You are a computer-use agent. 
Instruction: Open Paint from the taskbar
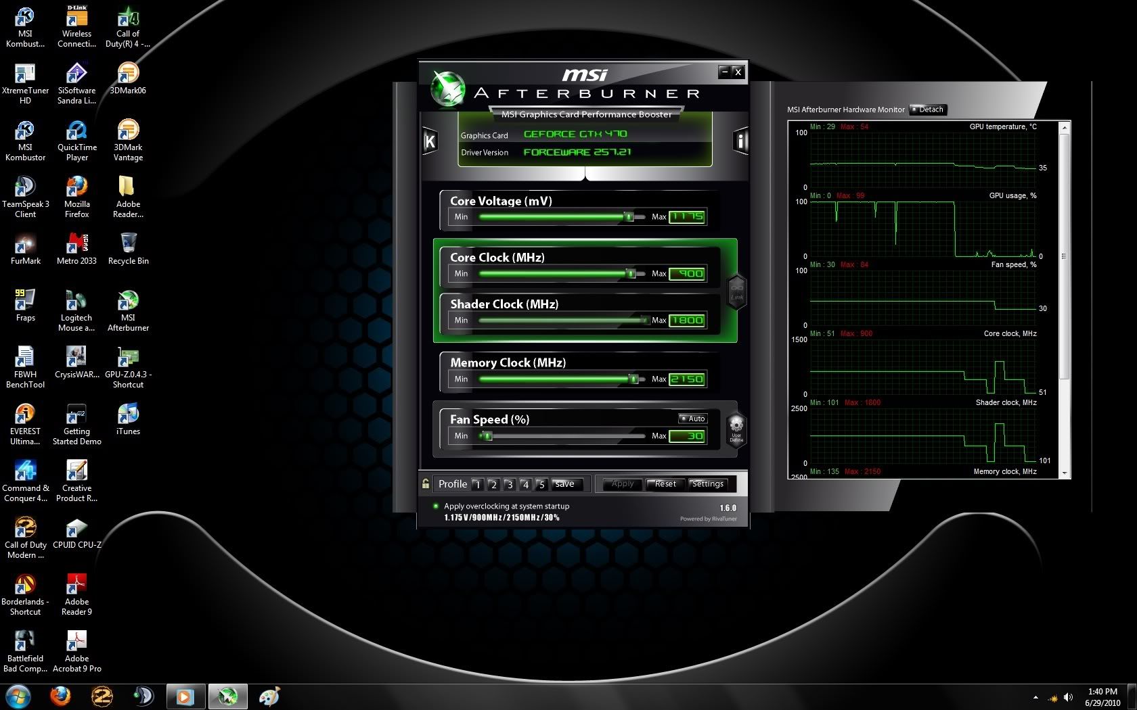269,696
